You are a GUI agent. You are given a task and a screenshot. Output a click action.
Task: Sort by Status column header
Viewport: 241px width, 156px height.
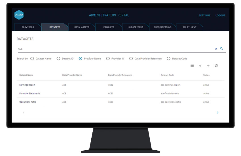pyautogui.click(x=206, y=75)
